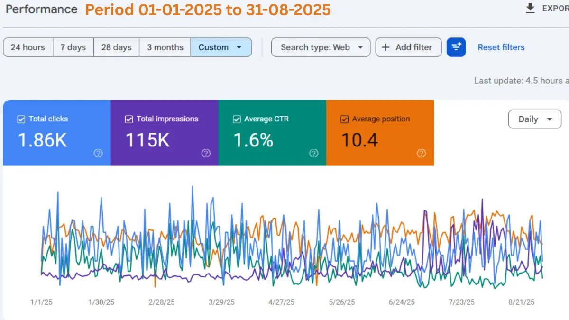The image size is (569, 320).
Task: Open help icon on Total clicks card
Action: [x=98, y=153]
